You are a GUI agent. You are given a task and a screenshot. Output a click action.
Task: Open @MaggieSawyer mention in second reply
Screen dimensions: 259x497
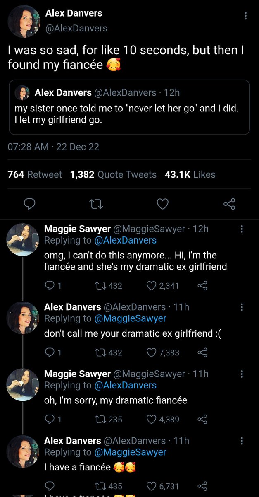coord(131,318)
